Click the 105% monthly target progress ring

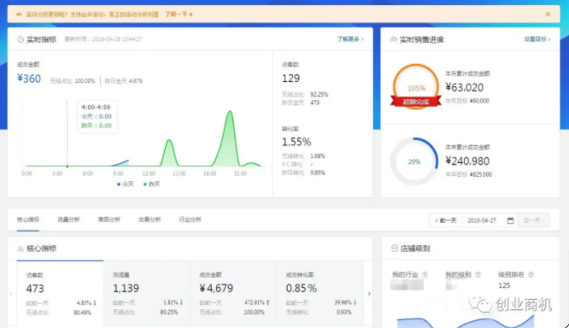pyautogui.click(x=416, y=86)
